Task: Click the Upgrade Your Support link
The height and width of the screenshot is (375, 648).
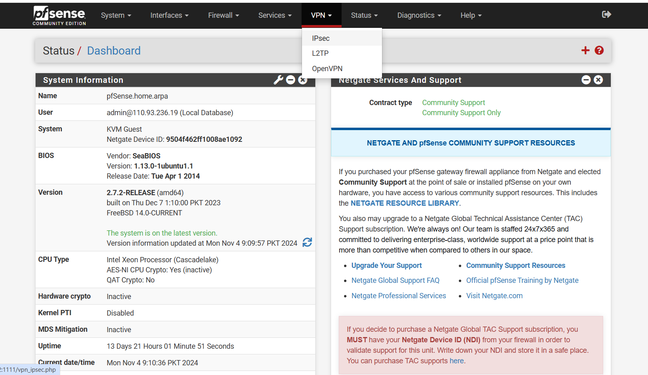Action: 386,265
